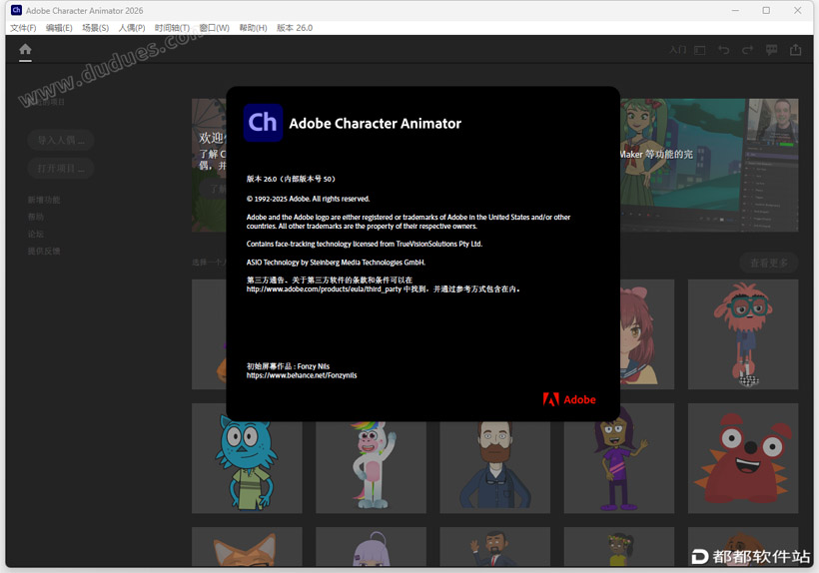Select the red spiky monster puppet thumbnail
This screenshot has width=819, height=573.
click(x=743, y=458)
